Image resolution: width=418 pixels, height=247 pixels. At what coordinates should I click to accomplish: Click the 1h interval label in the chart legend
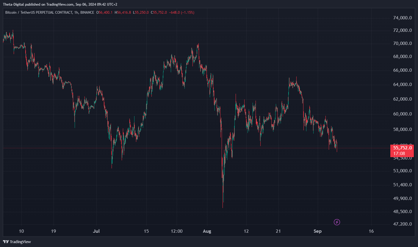click(76, 12)
